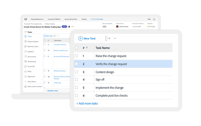Switch to Project Milestone tab
Screen dimensions: 201x126
click(x=38, y=19)
